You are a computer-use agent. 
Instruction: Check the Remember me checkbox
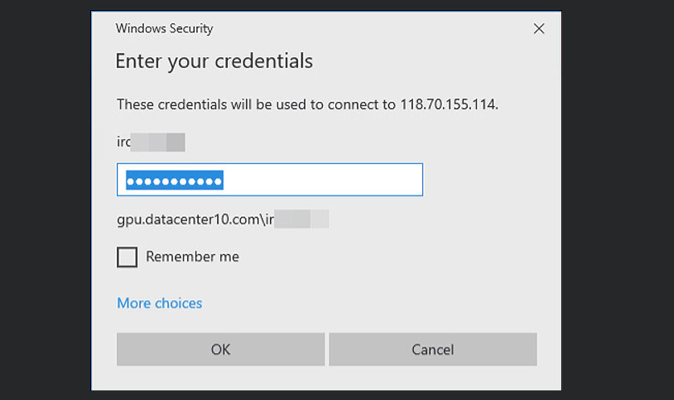coord(127,257)
